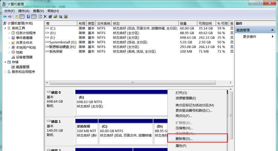Sort by the 文件系统 column header
This screenshot has width=278, height=151.
click(104, 23)
